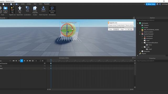The width and height of the screenshot is (168, 94).
Task: Click the Step value field in RigEdit Lite
Action: [116, 30]
